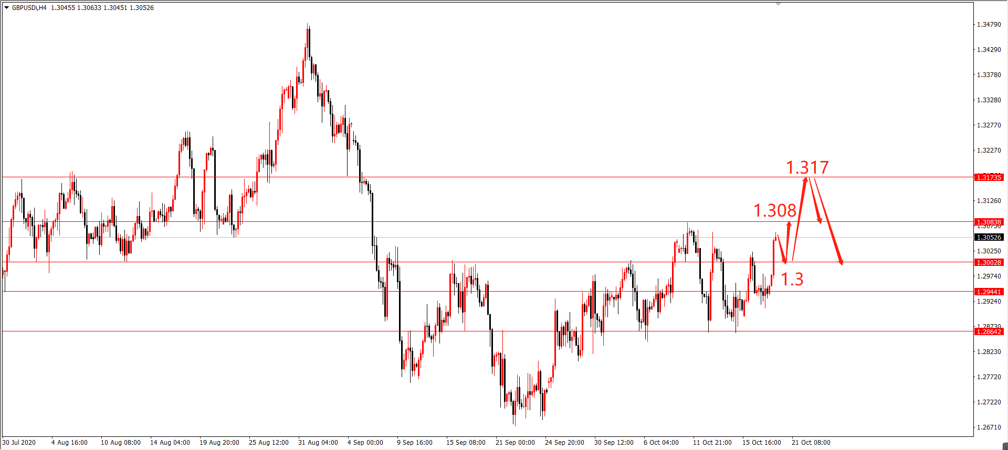Screen dimensions: 1008x450
Task: Select the red 1.30028 price tag
Action: 989,262
